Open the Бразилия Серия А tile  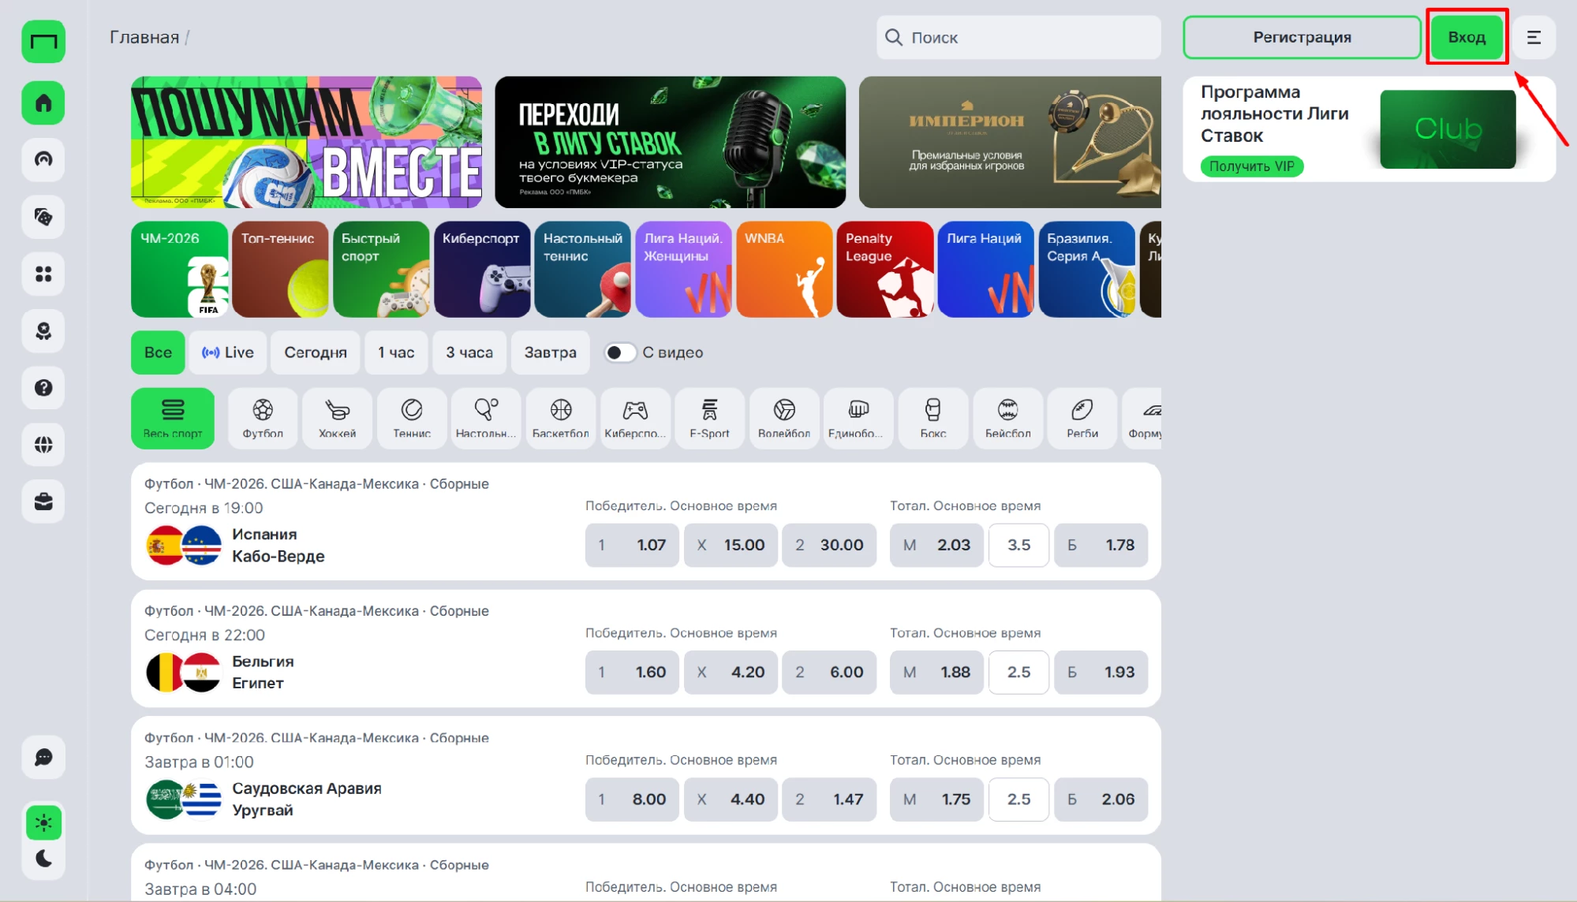pos(1087,270)
